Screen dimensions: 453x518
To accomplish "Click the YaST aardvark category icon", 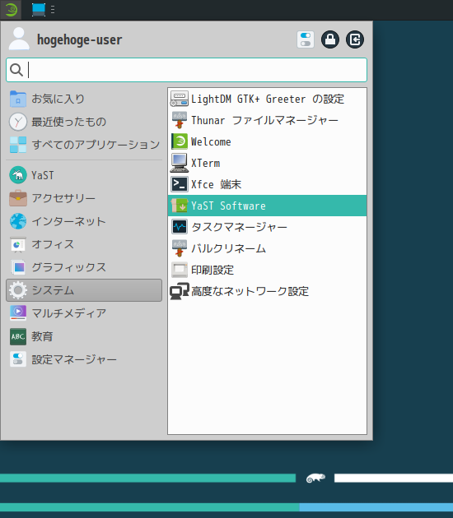I will (18, 175).
